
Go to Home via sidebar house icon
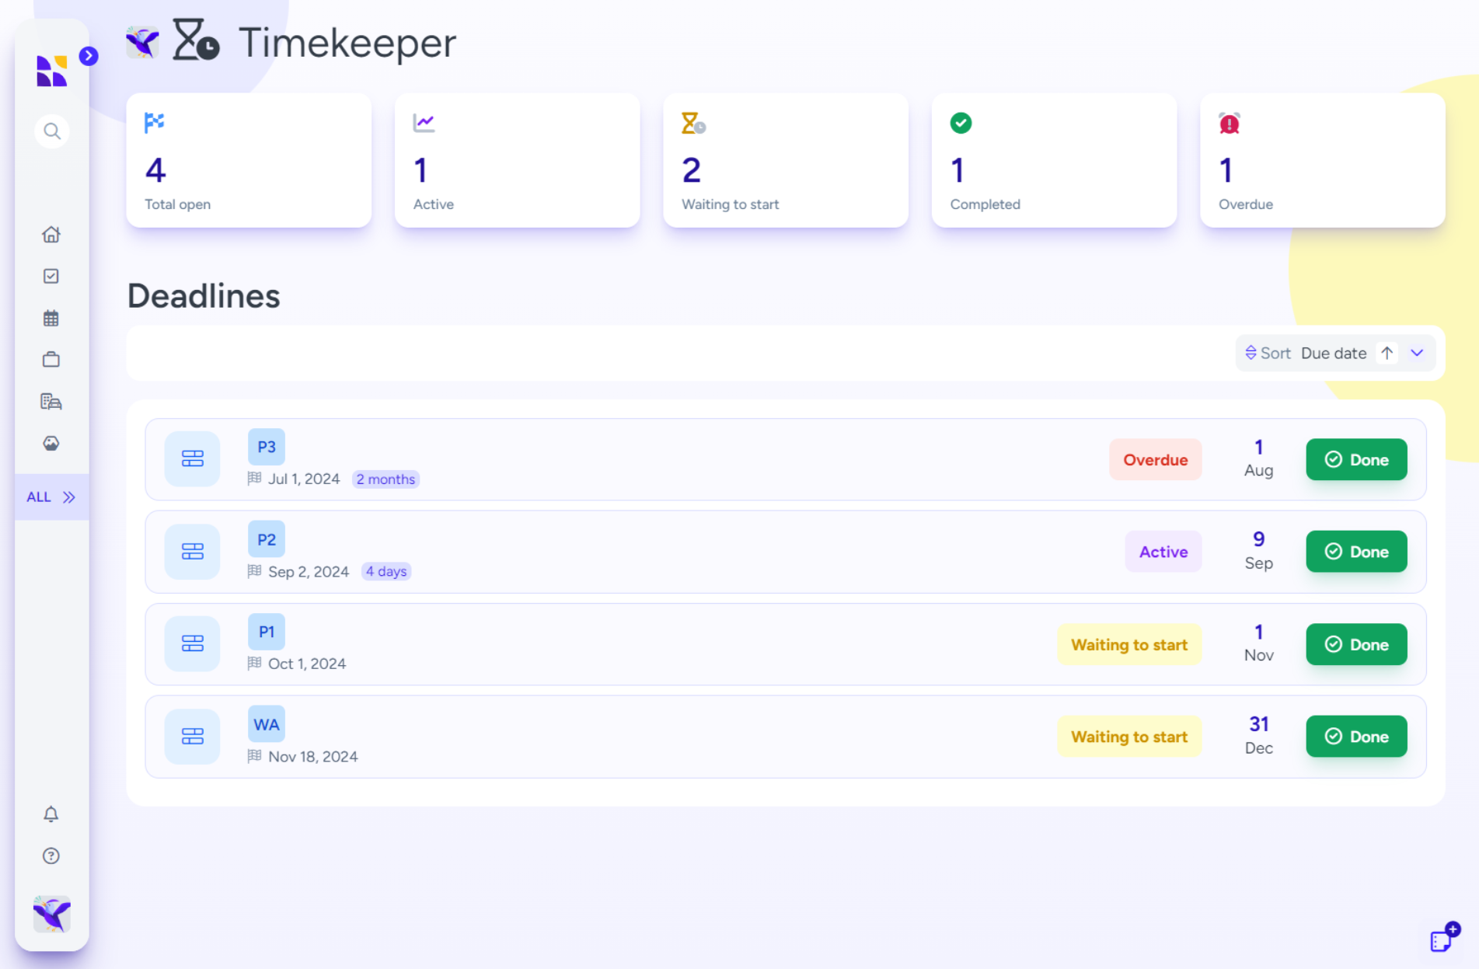tap(51, 234)
